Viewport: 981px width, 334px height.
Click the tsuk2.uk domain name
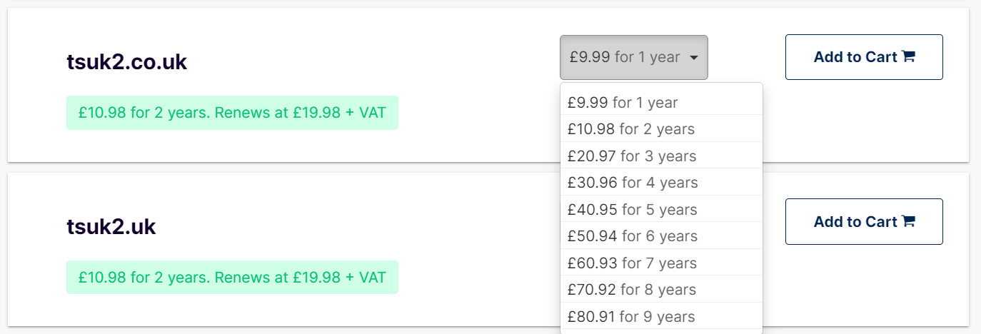pos(111,227)
